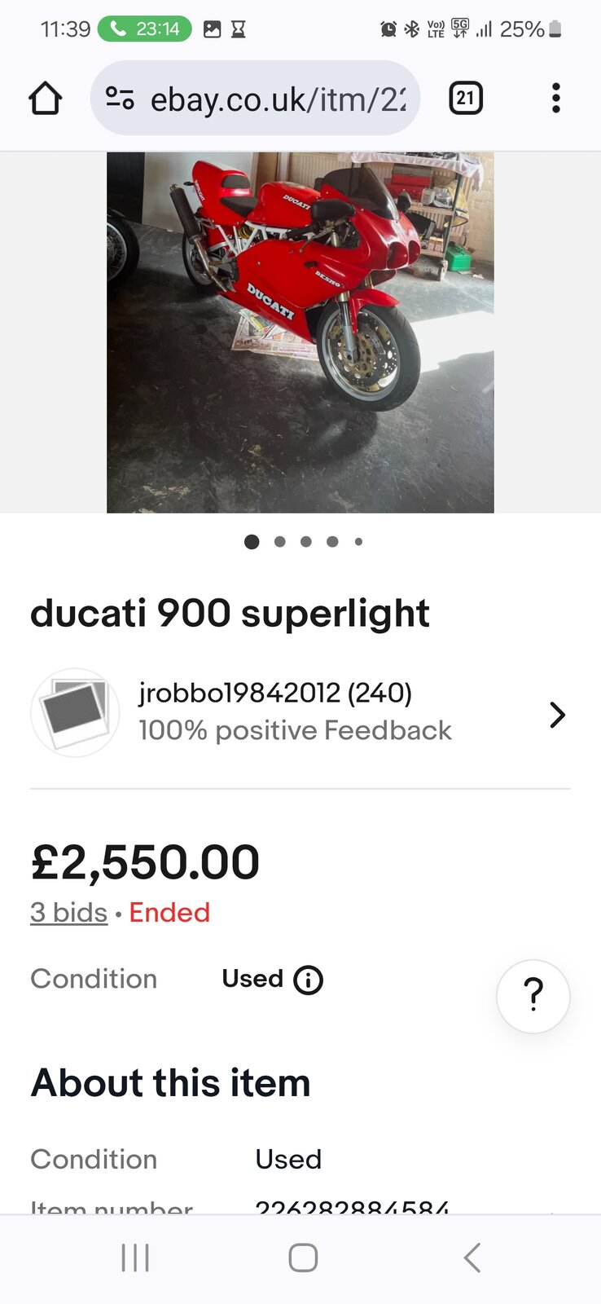The width and height of the screenshot is (601, 1304).
Task: Tap the browser home icon
Action: coord(46,99)
